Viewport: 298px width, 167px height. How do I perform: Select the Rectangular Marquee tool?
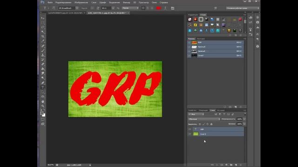[43, 23]
